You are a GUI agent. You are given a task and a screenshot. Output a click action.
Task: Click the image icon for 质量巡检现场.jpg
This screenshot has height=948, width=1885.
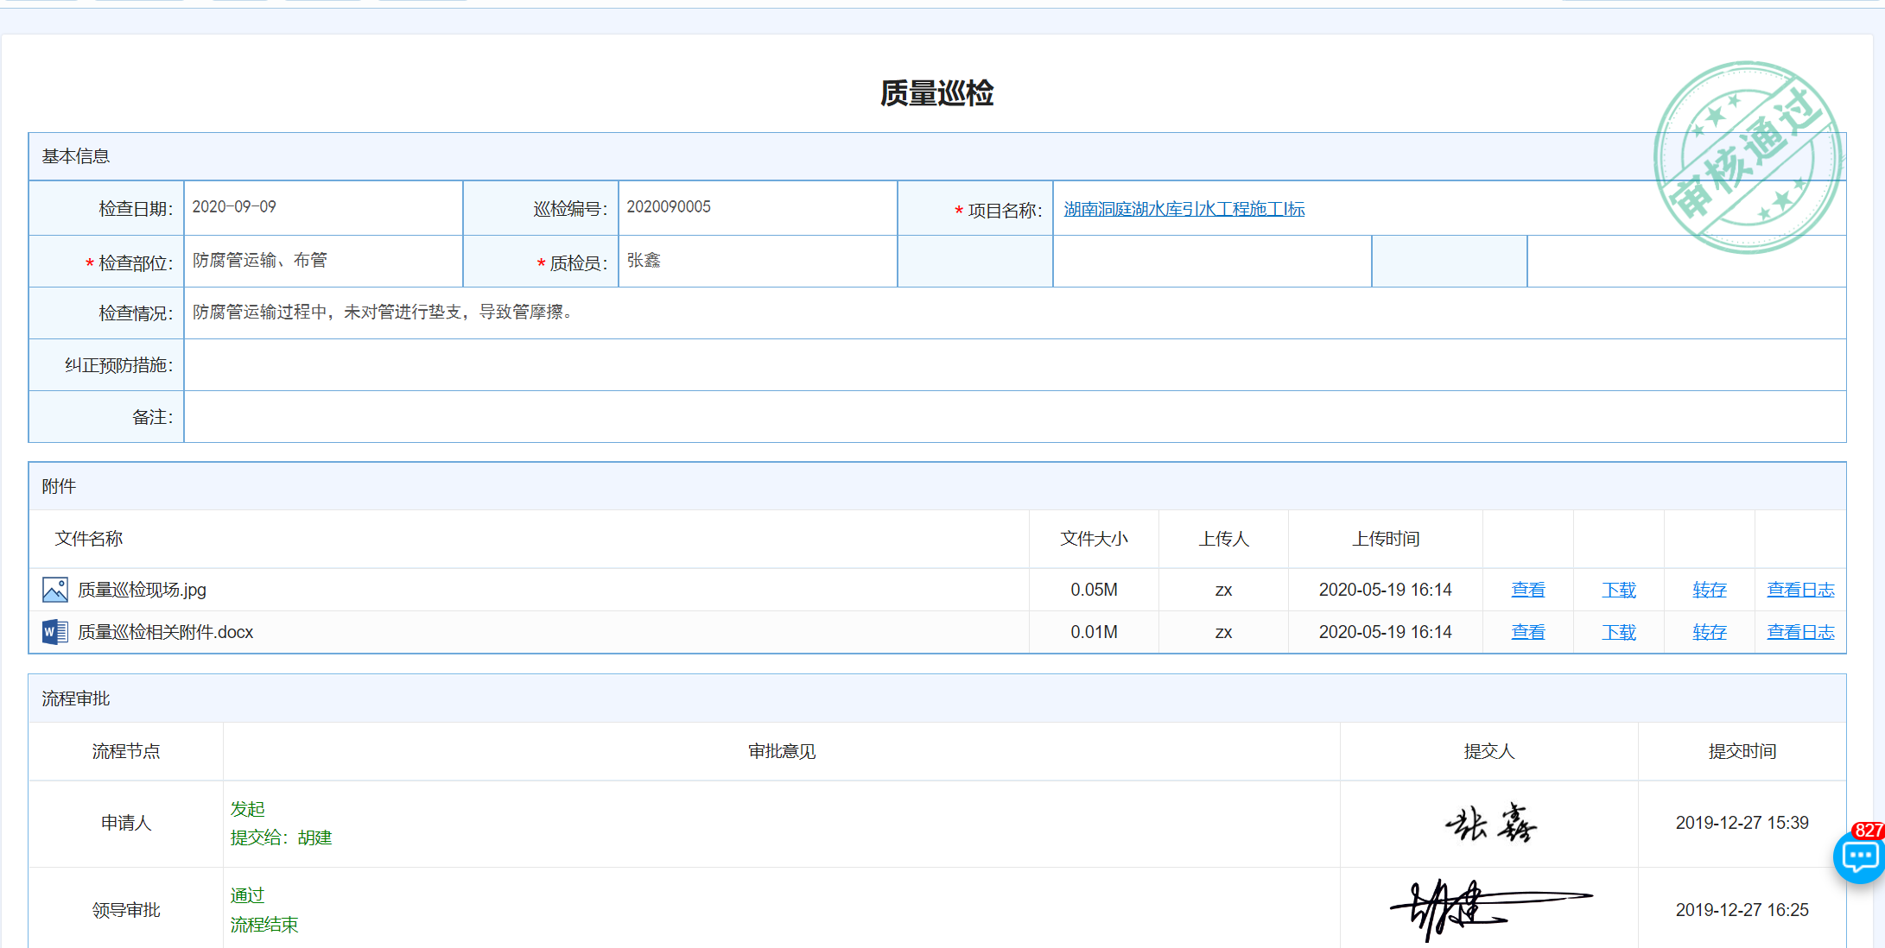(x=55, y=590)
